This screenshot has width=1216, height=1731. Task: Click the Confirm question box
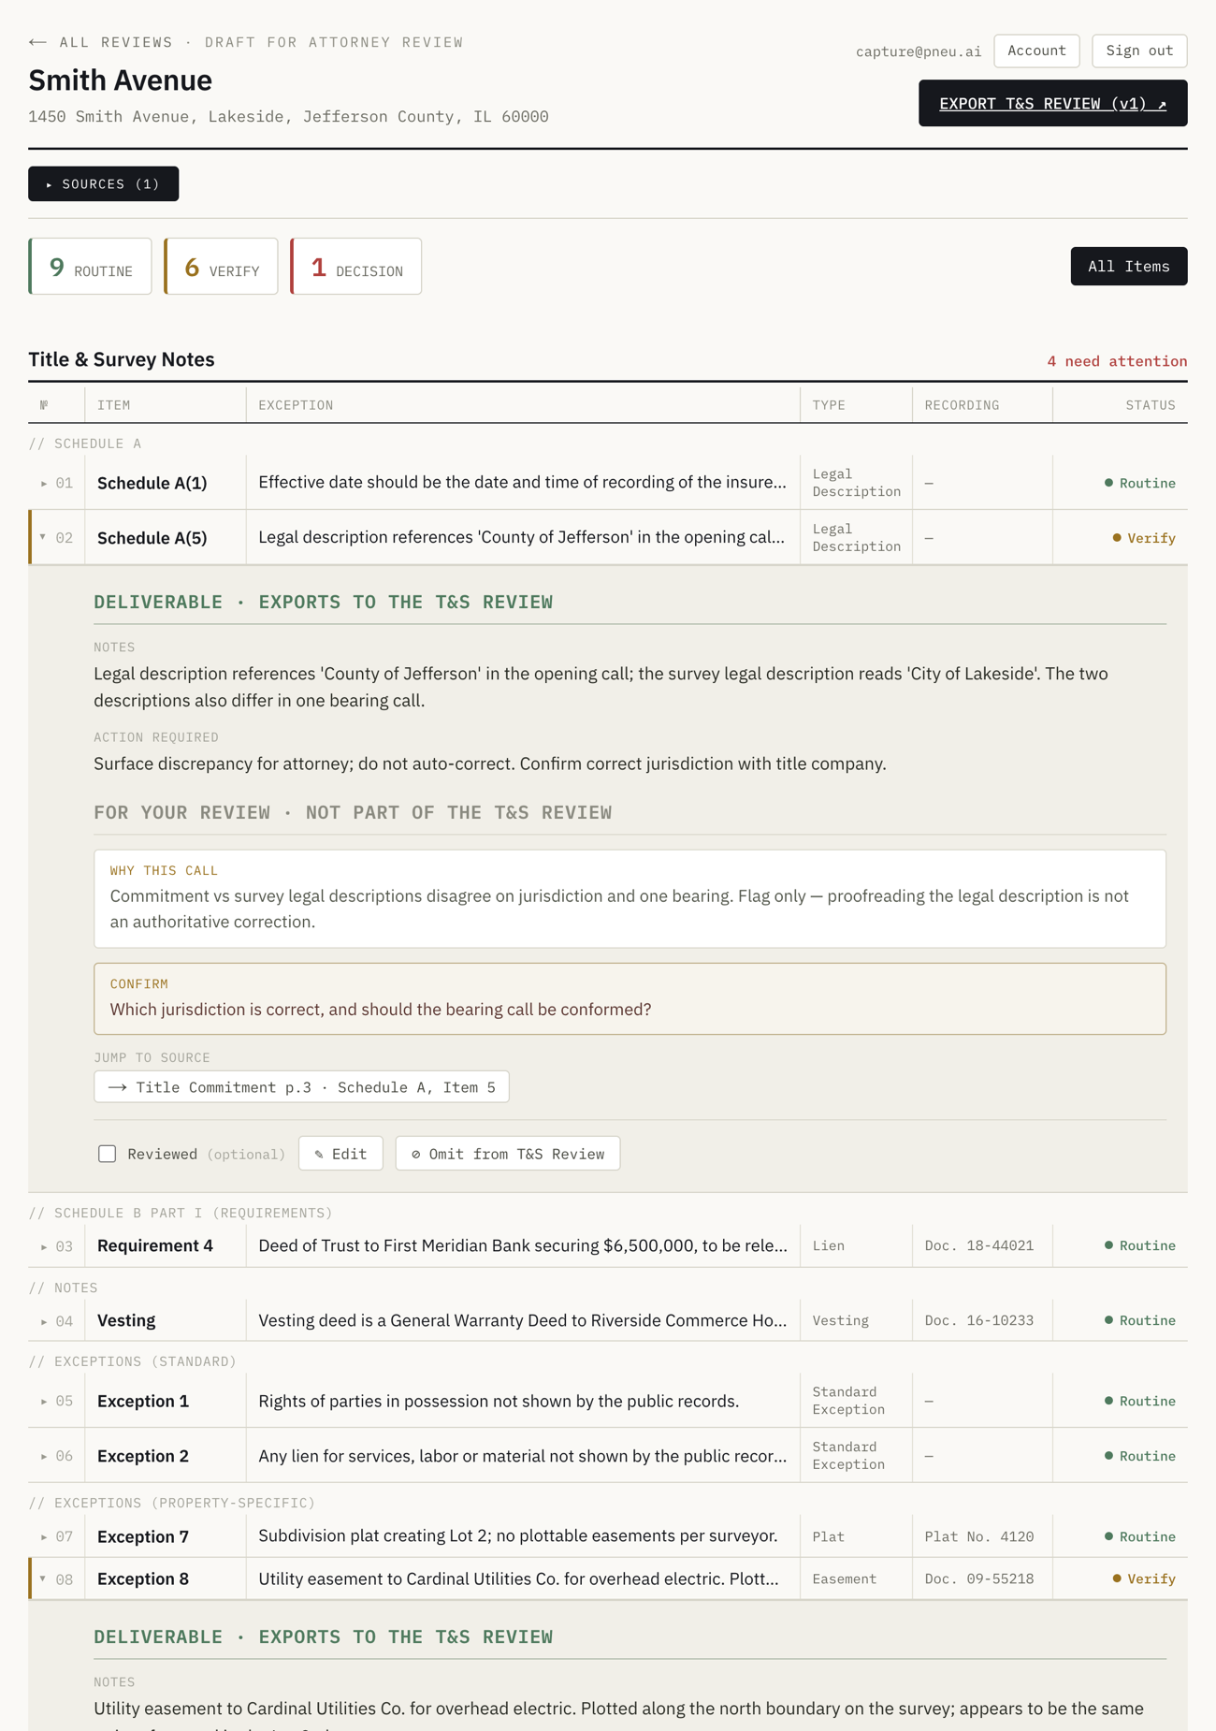click(x=630, y=998)
